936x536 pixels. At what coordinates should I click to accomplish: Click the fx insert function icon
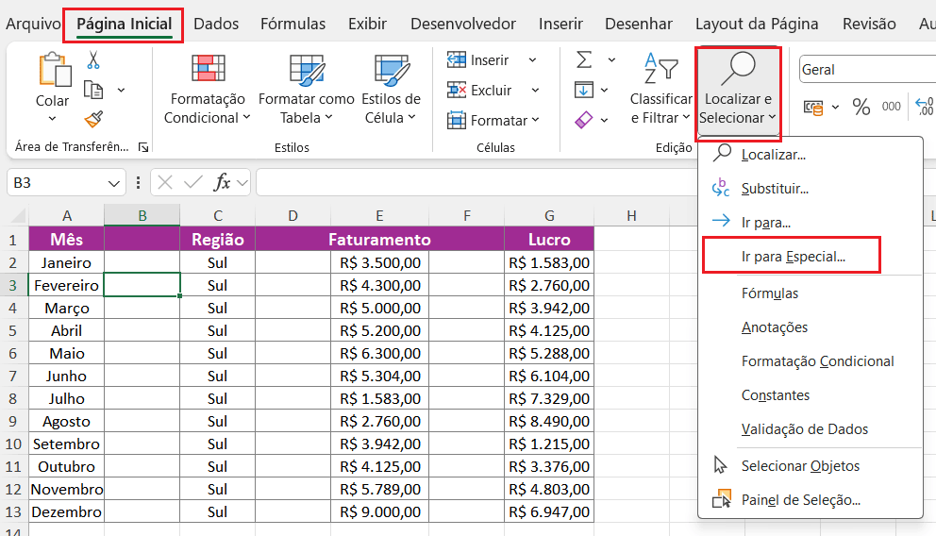[223, 182]
